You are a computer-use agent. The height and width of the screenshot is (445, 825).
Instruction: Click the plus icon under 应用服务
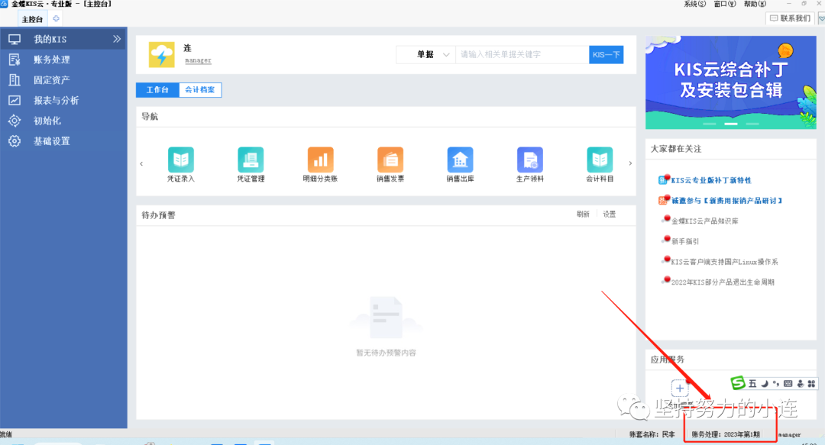click(x=680, y=388)
